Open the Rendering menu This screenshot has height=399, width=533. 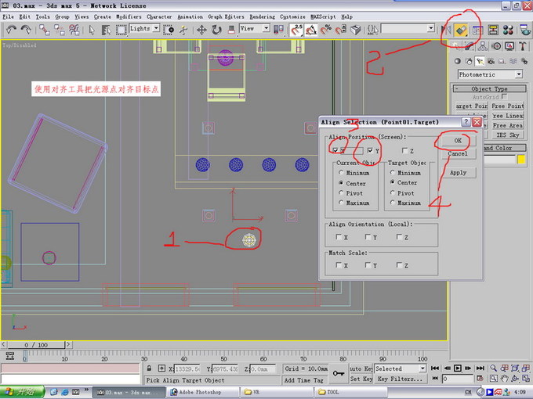262,16
